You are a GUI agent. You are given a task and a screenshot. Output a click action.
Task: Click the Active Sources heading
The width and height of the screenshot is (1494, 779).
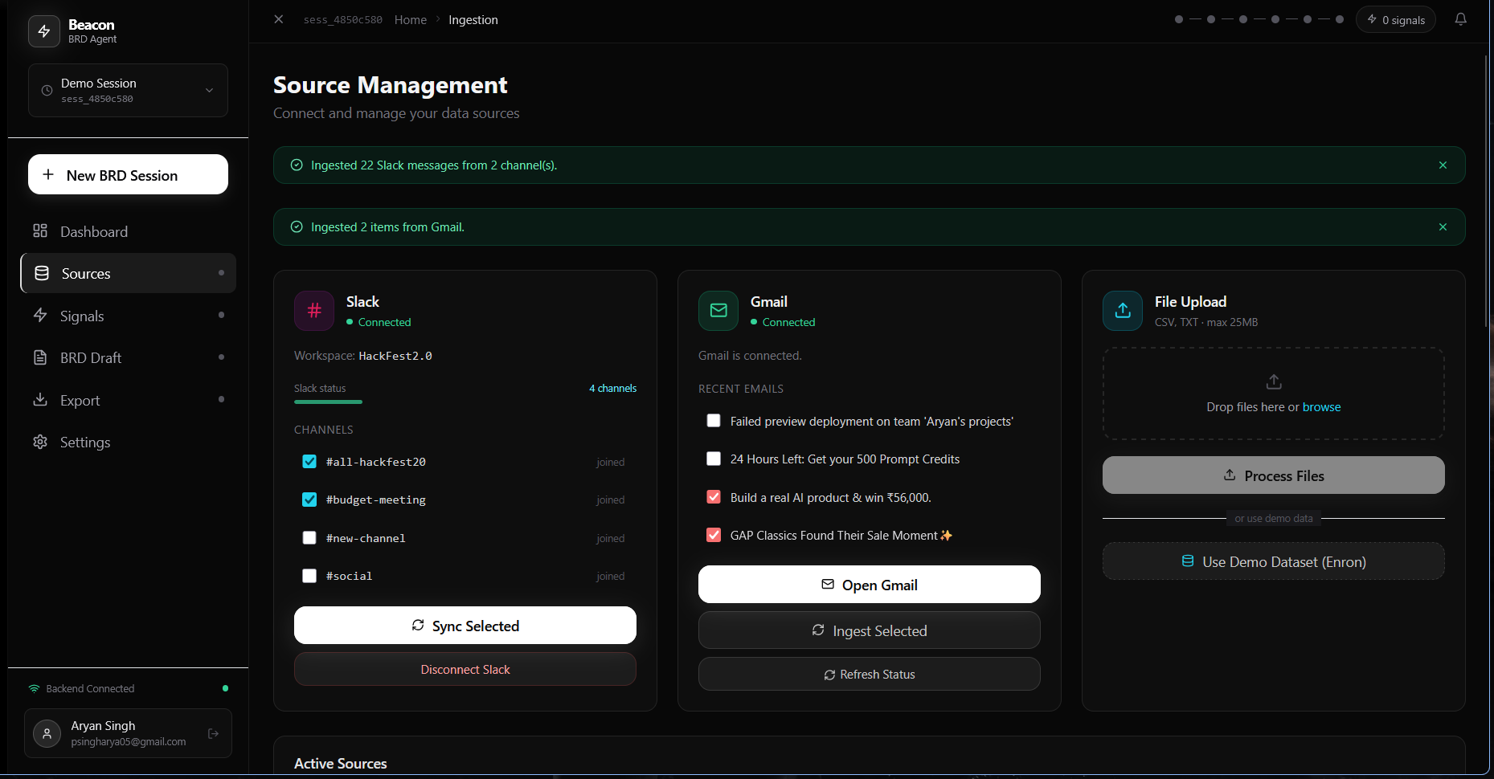341,764
